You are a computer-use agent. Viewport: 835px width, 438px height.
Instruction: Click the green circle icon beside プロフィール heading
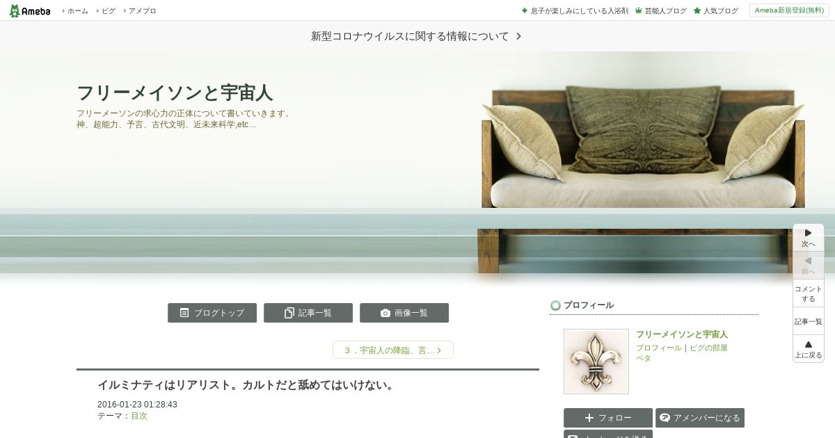pyautogui.click(x=555, y=305)
